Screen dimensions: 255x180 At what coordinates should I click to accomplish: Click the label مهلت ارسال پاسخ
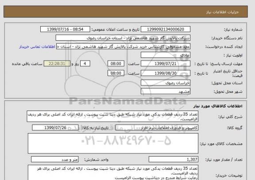click(x=226, y=64)
